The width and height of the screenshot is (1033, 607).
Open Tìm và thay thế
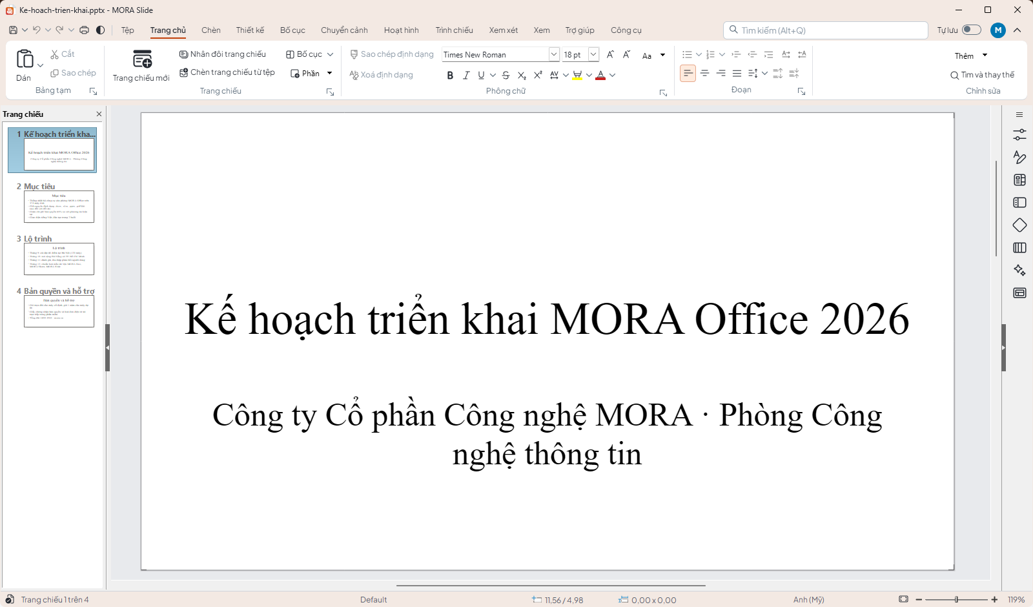[x=982, y=75]
